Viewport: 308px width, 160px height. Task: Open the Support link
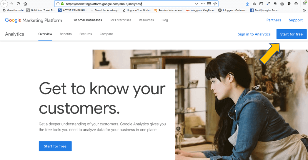tap(296, 20)
